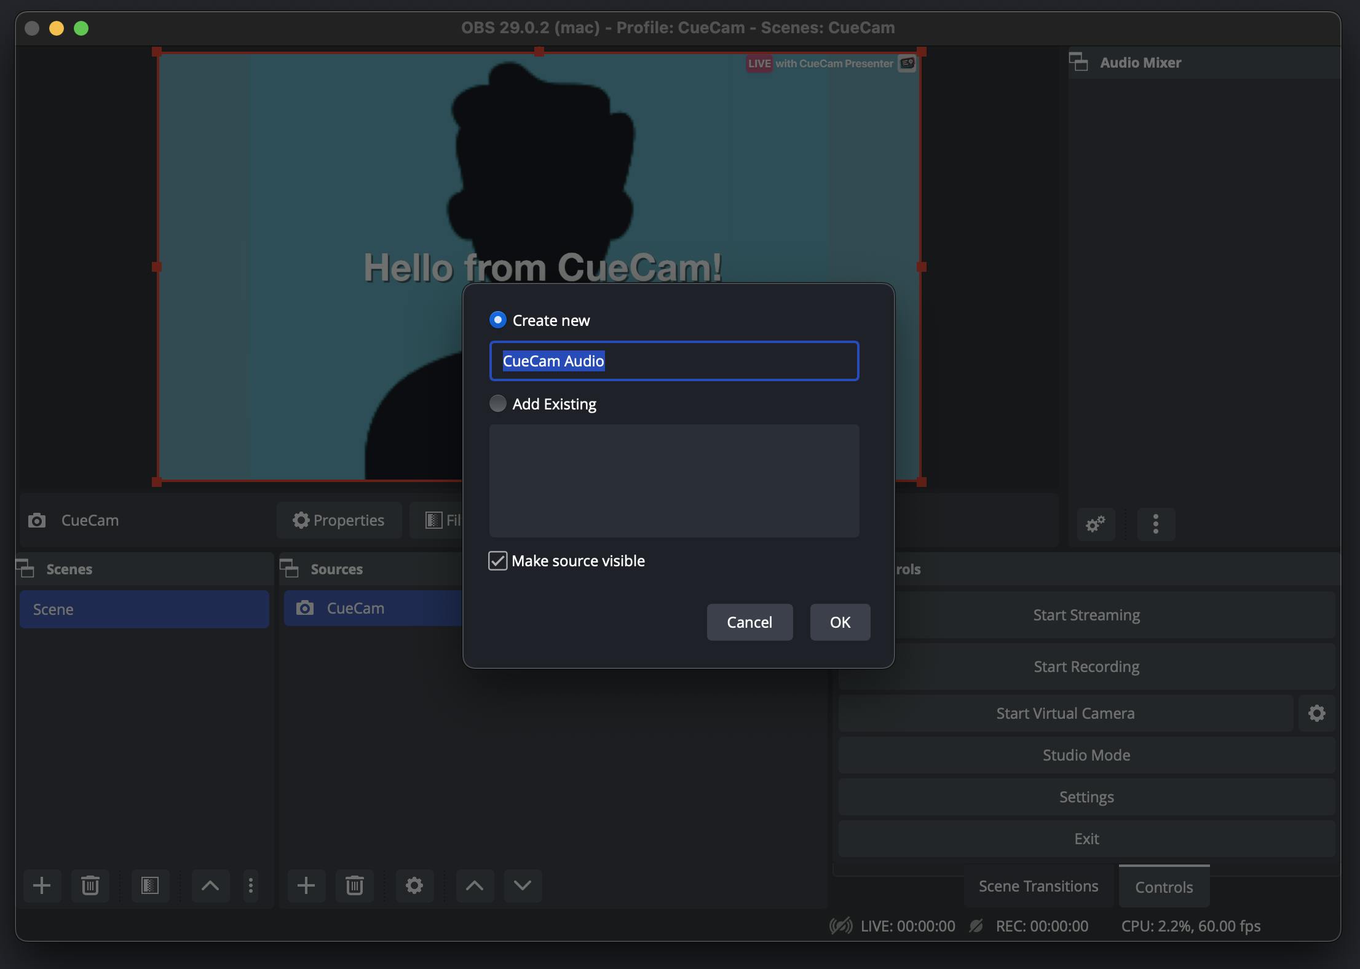
Task: Cancel the create source dialog
Action: point(749,622)
